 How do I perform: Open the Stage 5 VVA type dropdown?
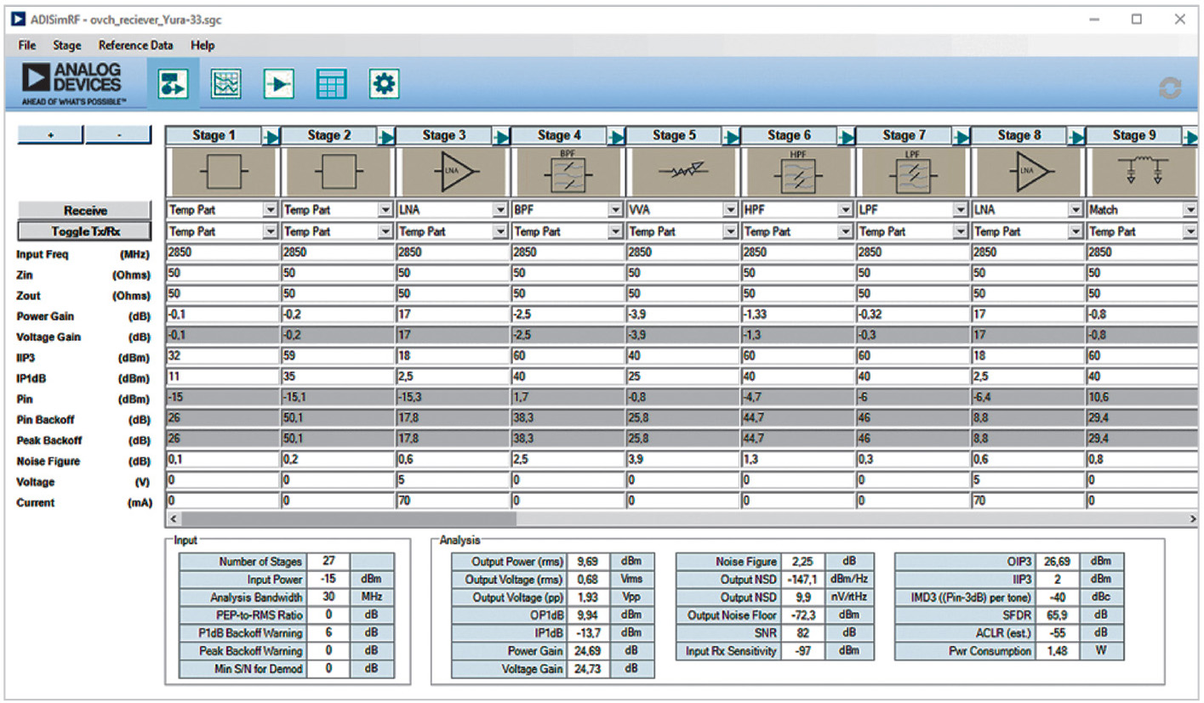(x=730, y=210)
